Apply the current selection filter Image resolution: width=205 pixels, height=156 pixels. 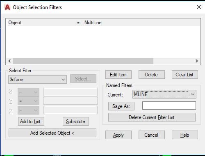(118, 135)
